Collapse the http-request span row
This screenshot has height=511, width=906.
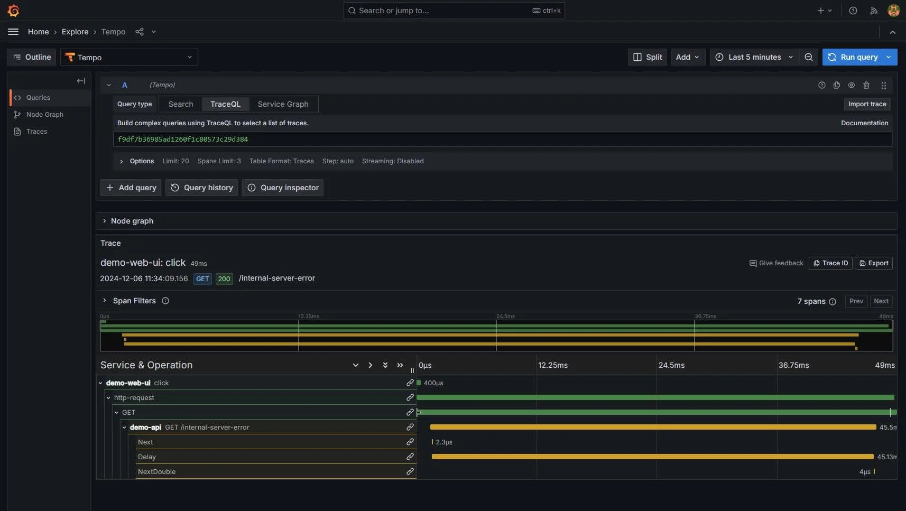coord(109,398)
